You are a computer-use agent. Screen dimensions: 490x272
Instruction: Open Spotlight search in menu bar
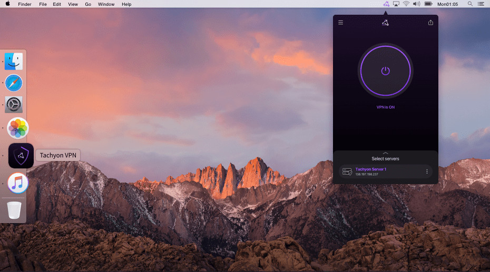click(470, 4)
